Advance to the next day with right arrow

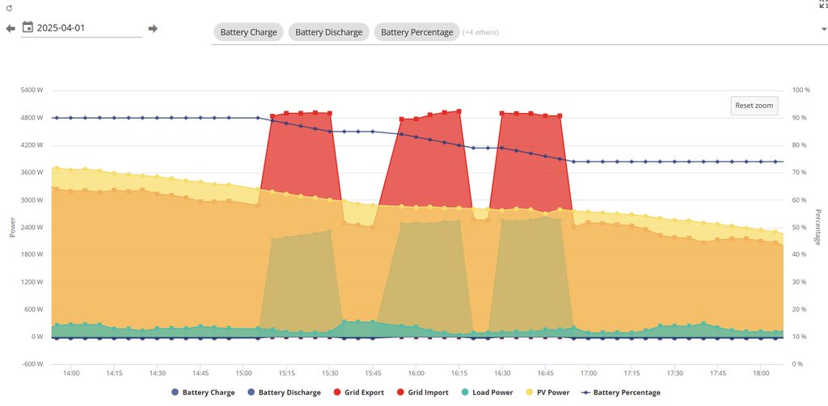point(152,28)
